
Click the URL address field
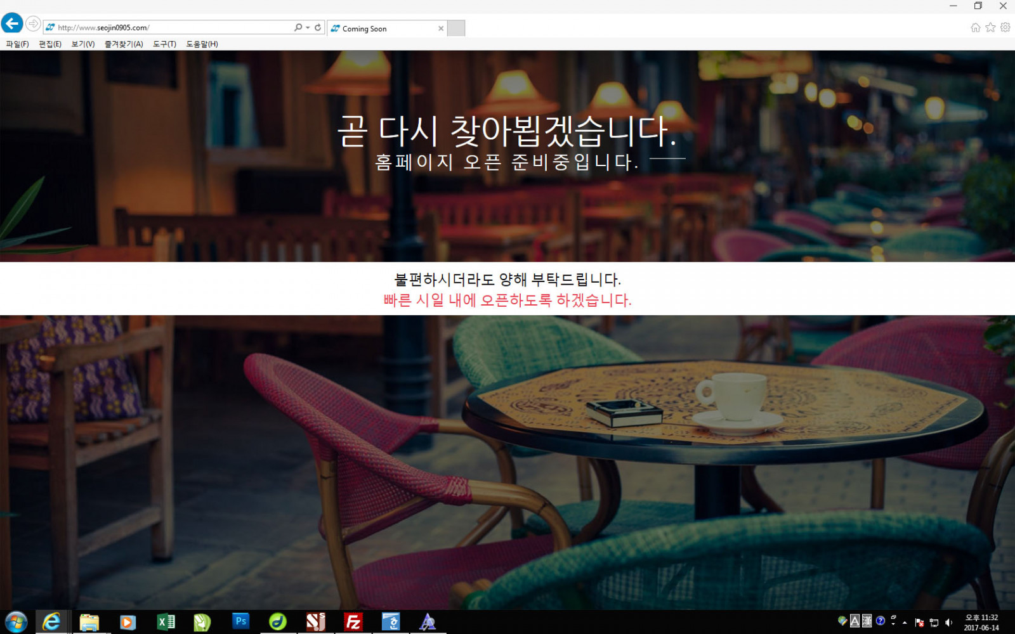click(x=171, y=28)
